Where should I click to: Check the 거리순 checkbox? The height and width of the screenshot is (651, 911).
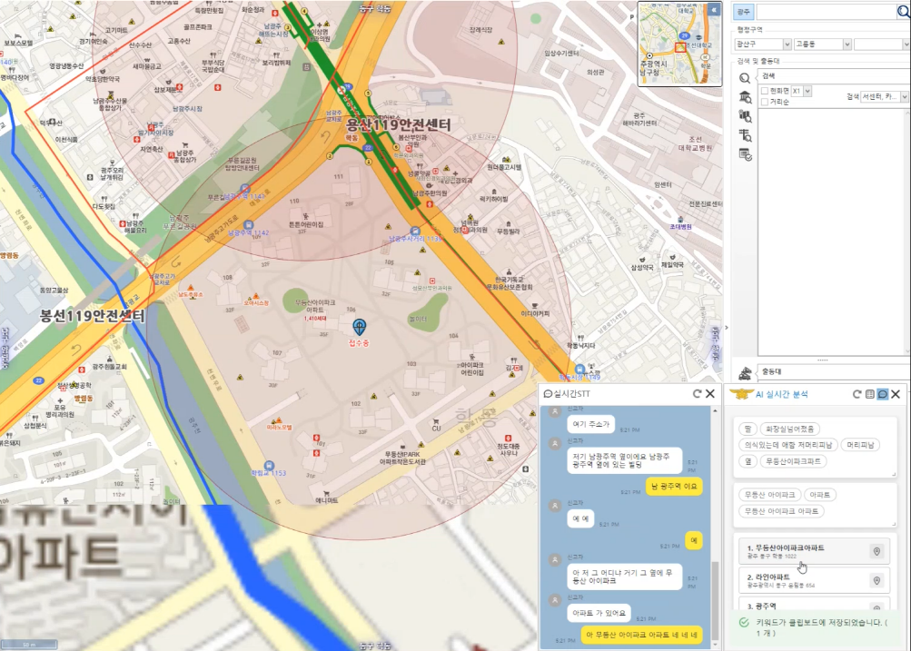(765, 103)
